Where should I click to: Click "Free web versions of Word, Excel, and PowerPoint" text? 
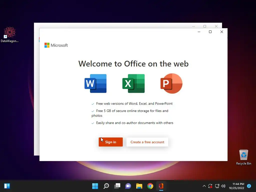pyautogui.click(x=134, y=104)
